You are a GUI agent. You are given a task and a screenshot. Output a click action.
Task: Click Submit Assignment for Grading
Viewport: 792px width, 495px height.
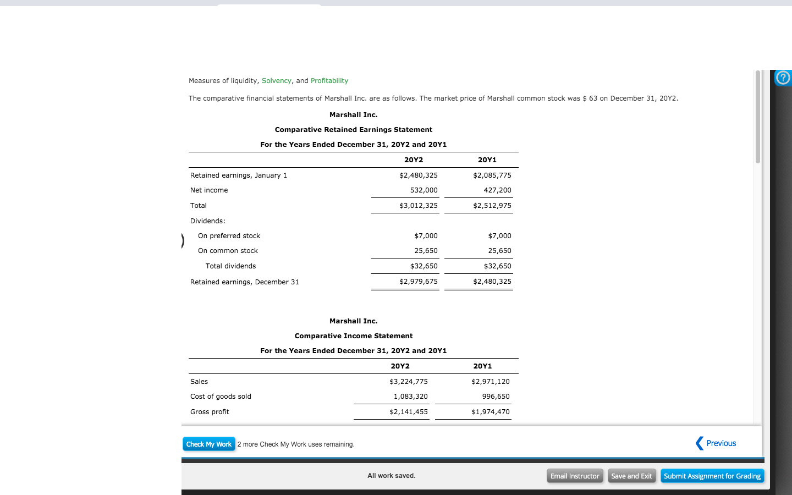[712, 476]
